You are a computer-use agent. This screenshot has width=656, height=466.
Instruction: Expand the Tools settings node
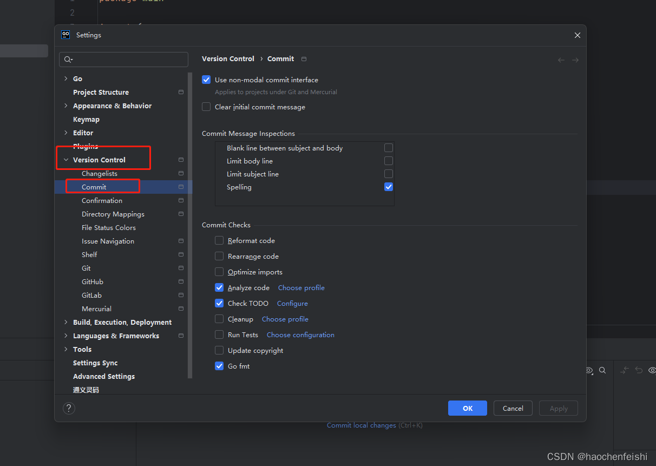click(x=66, y=349)
